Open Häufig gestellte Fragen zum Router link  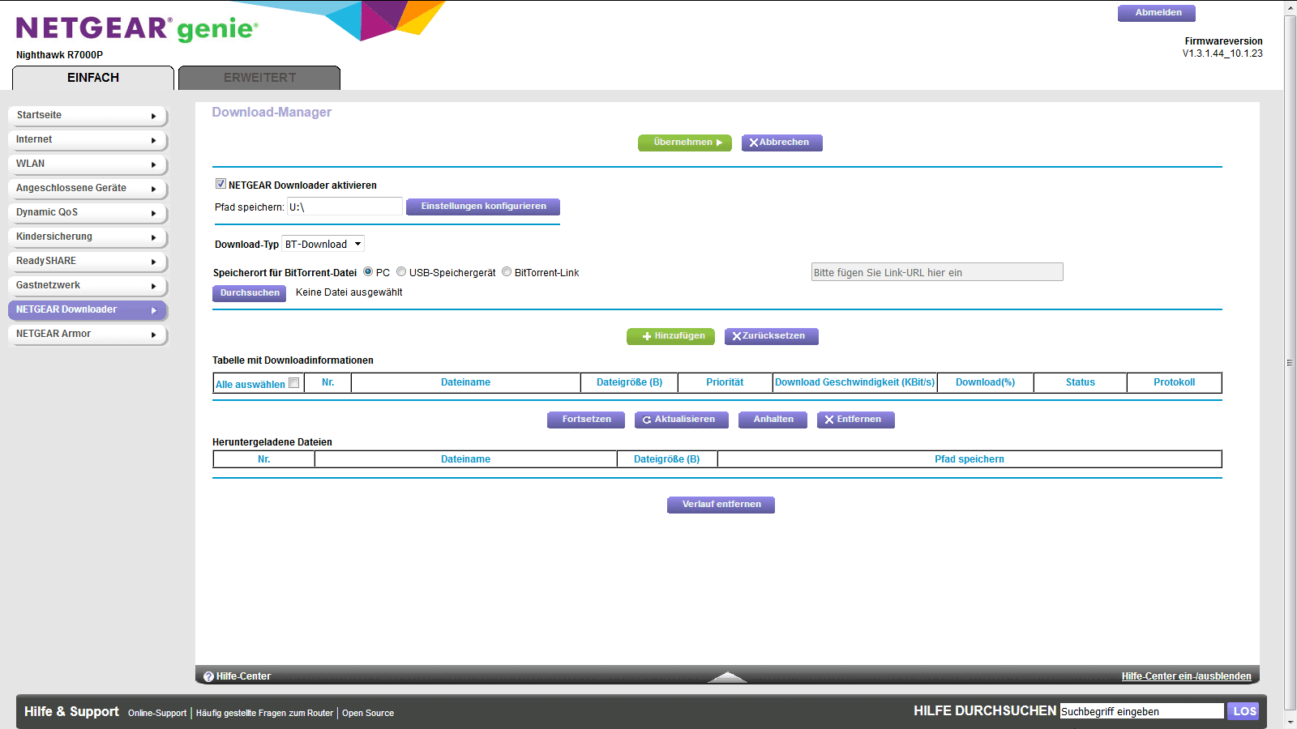pos(264,713)
